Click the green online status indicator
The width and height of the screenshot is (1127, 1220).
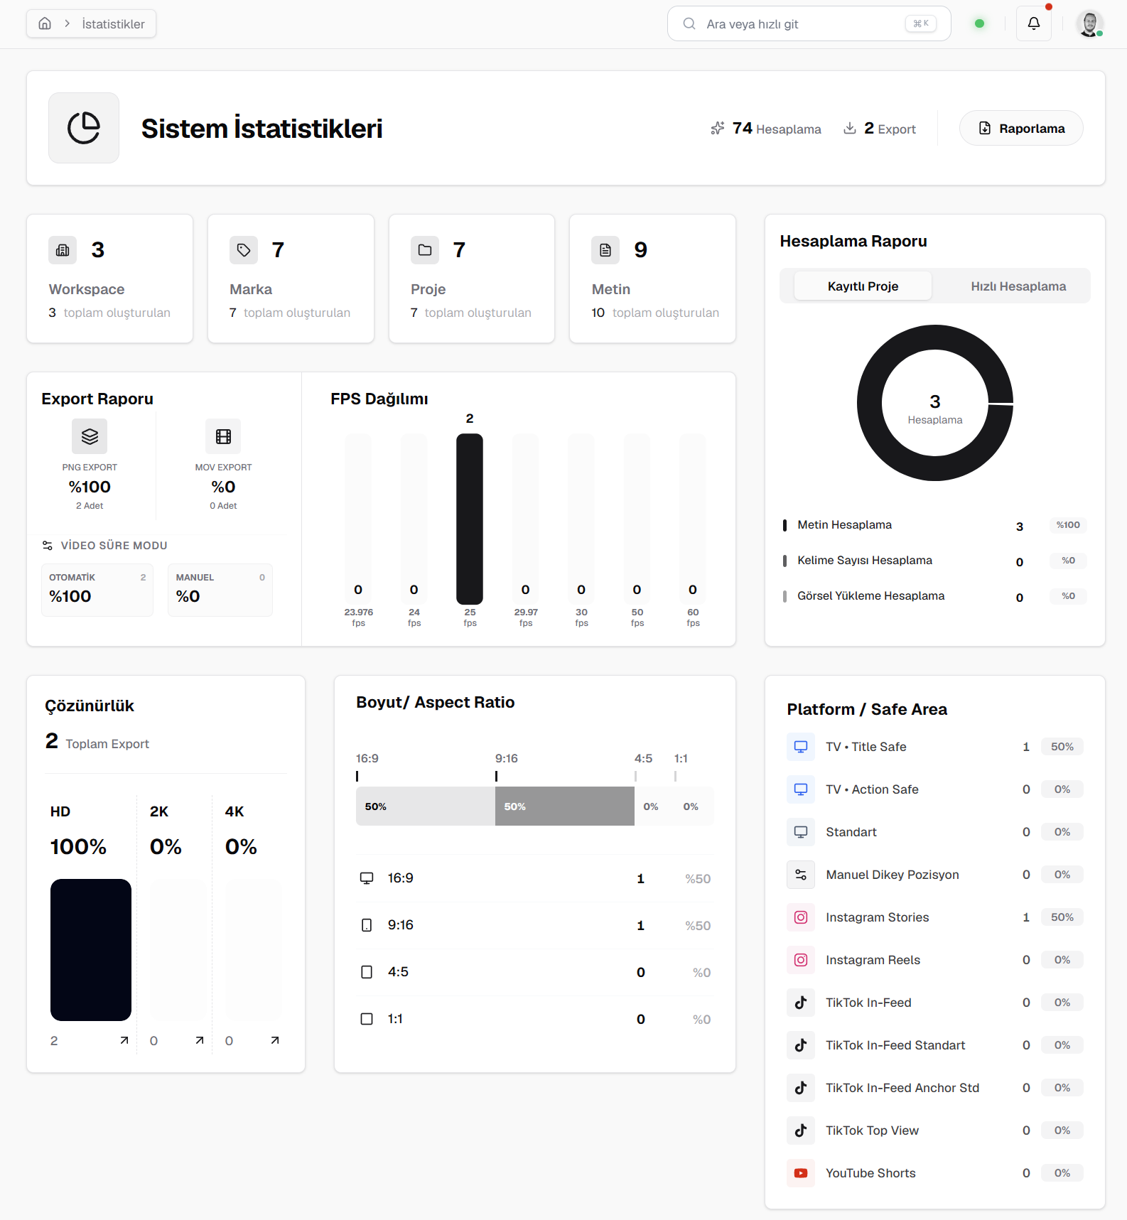tap(979, 23)
